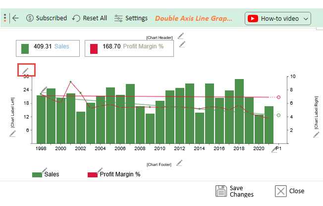The width and height of the screenshot is (323, 206).
Task: Click the pencil icon beside the legend boxes
Action: [x=182, y=44]
